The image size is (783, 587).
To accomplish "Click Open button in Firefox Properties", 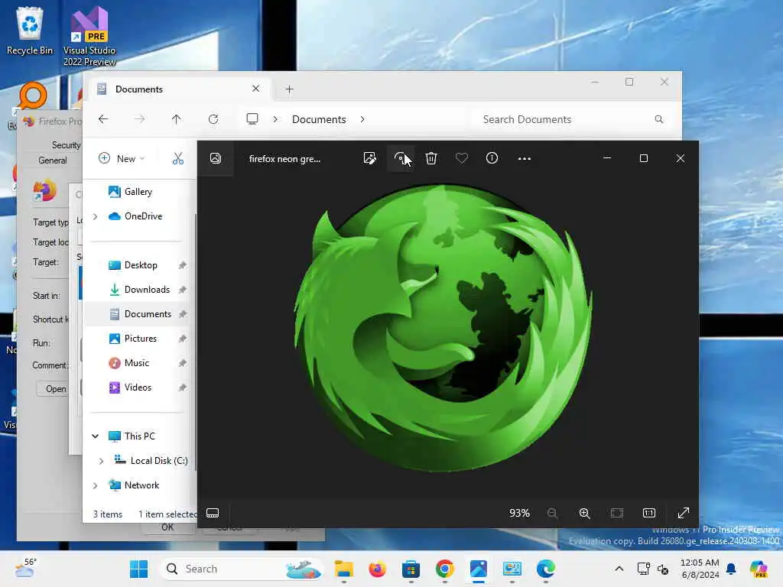I will (x=53, y=389).
